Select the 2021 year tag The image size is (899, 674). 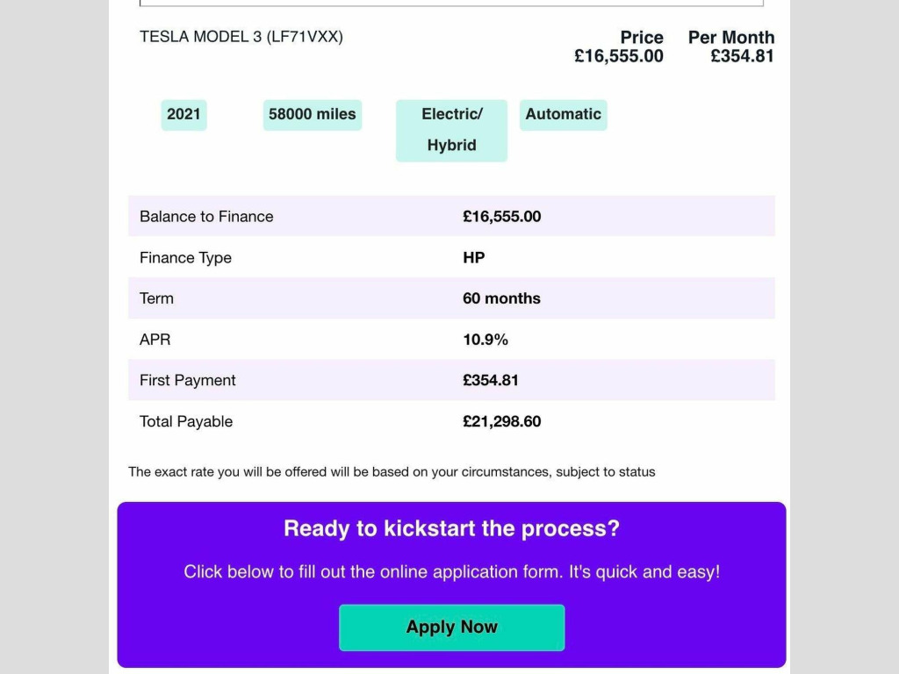click(183, 114)
